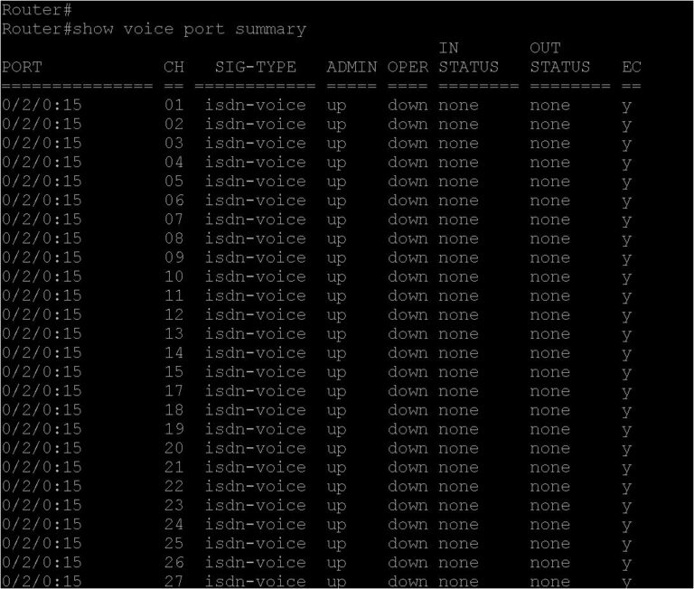Click the EC column header
The image size is (694, 589).
click(x=631, y=67)
